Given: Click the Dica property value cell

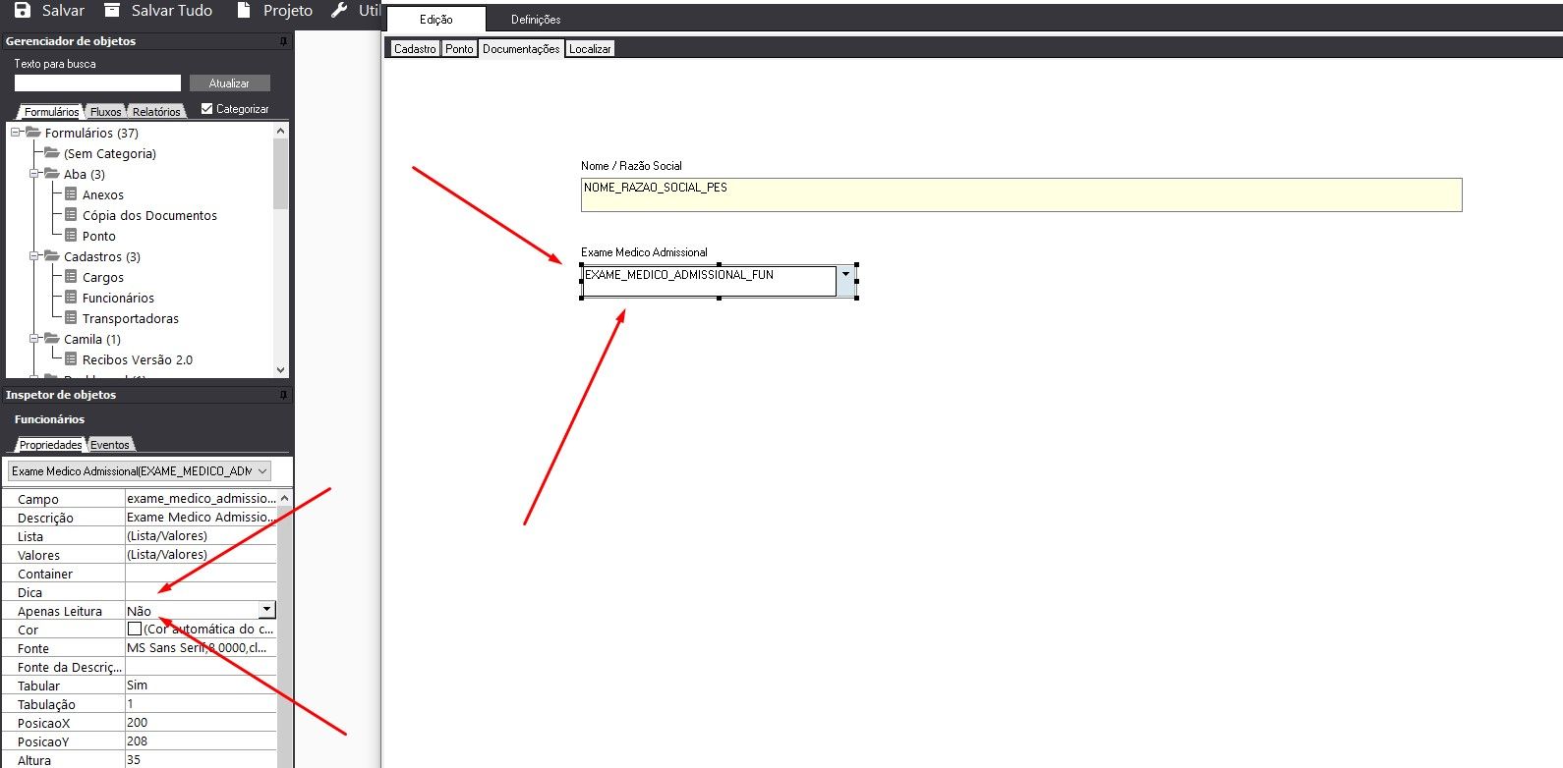Looking at the screenshot, I should 201,591.
